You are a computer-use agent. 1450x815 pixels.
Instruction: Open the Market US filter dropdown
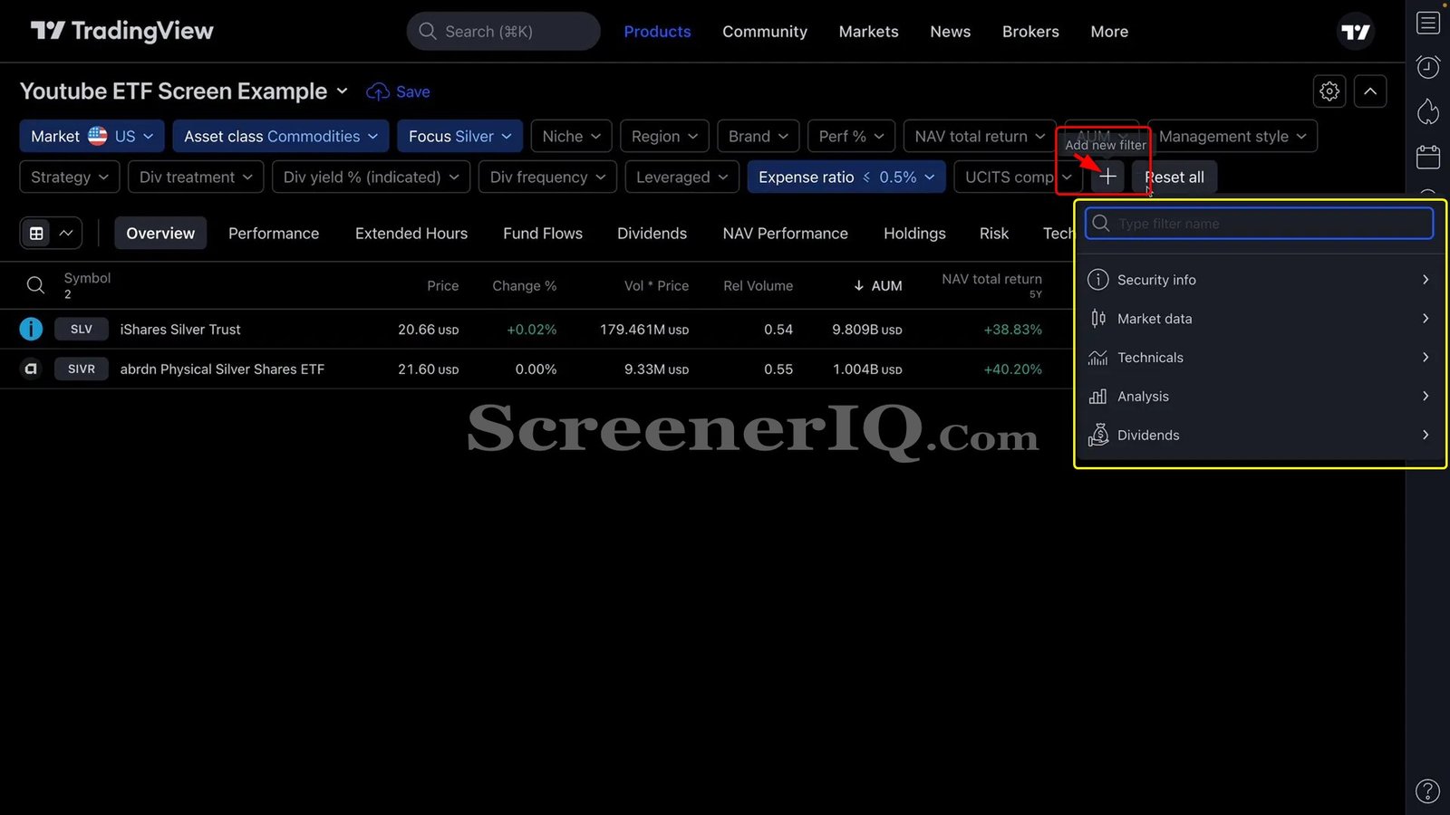click(x=92, y=136)
